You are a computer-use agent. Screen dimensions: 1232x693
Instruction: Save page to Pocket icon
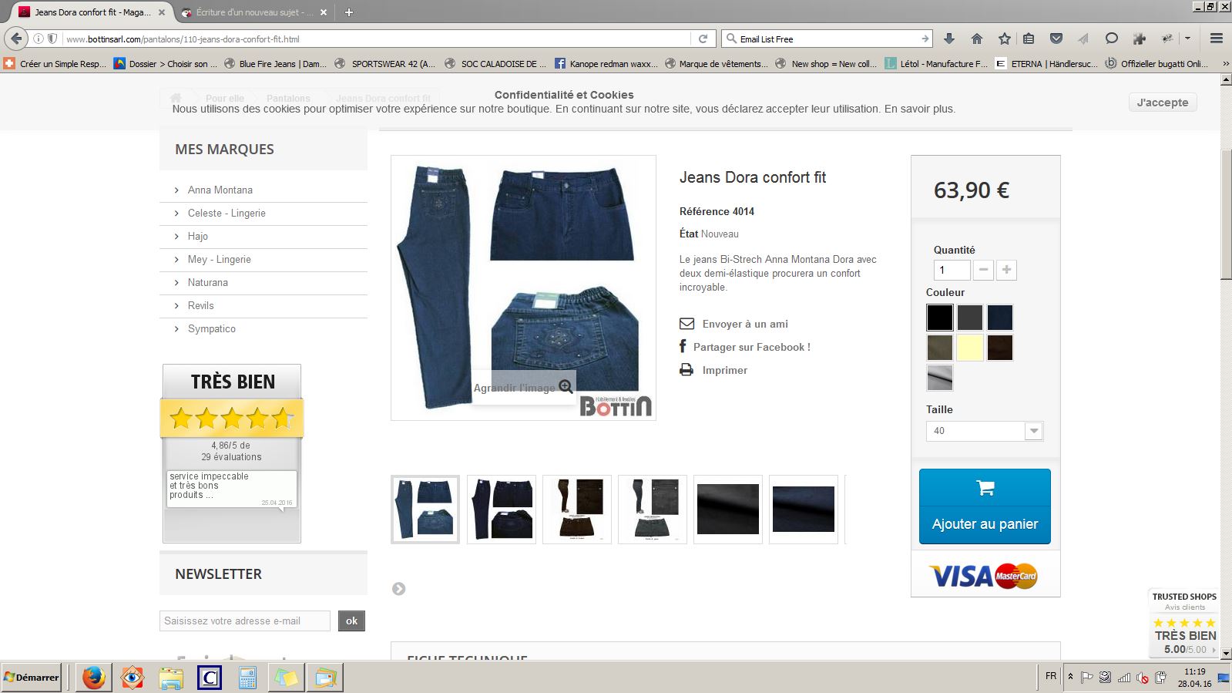tap(1056, 39)
